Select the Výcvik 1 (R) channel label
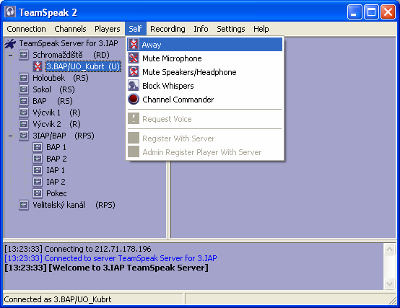400x308 pixels. [56, 113]
